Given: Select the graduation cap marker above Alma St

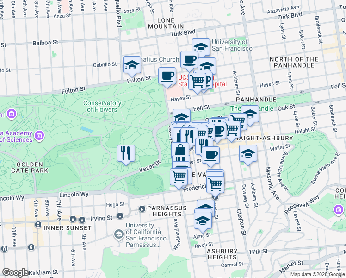Looking at the screenshot, I should (x=203, y=221).
